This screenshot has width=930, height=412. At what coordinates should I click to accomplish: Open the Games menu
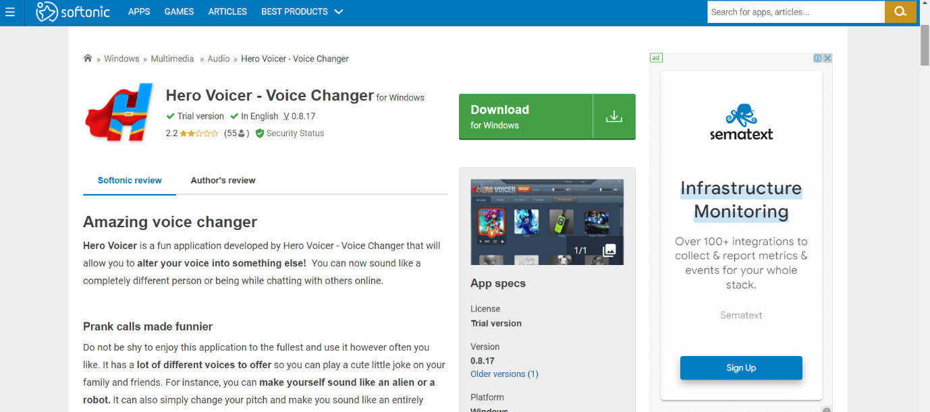[179, 11]
